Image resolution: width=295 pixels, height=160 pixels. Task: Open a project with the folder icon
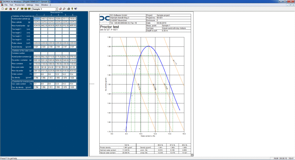click(x=6, y=9)
